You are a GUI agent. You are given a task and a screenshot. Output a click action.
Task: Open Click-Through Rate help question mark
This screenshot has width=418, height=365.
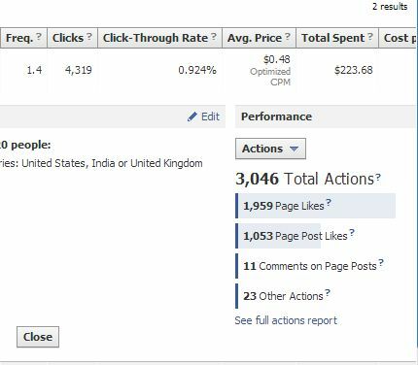(x=214, y=36)
